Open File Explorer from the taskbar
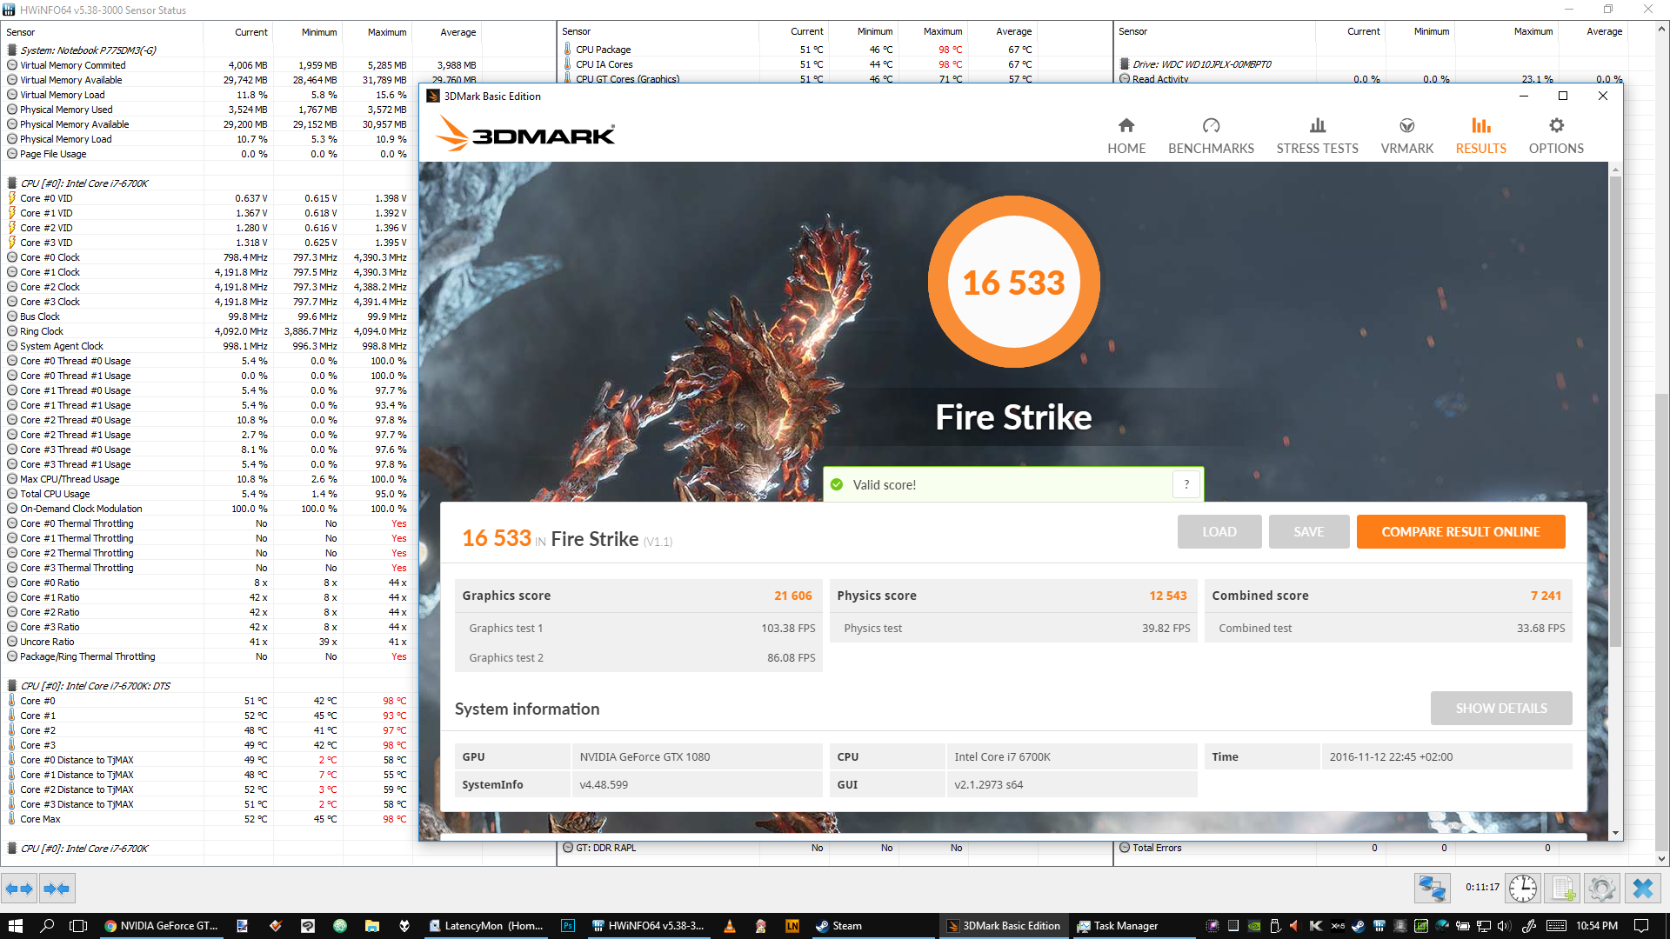The image size is (1670, 939). [371, 926]
